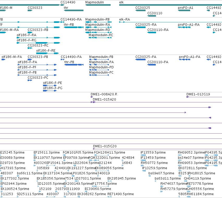Viewport: 222px width, 198px height.
Task: Select protein label 'CG30323-PB'
Action: click(x=38, y=57)
